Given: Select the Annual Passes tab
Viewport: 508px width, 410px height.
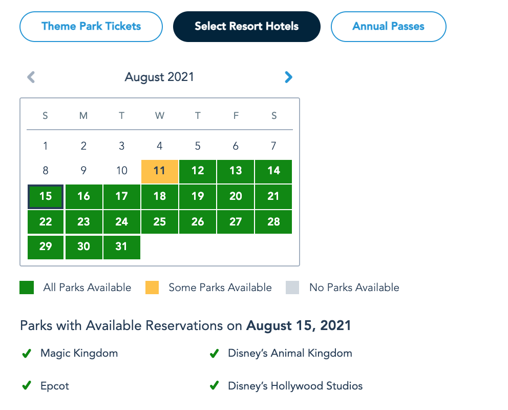Looking at the screenshot, I should click(388, 26).
